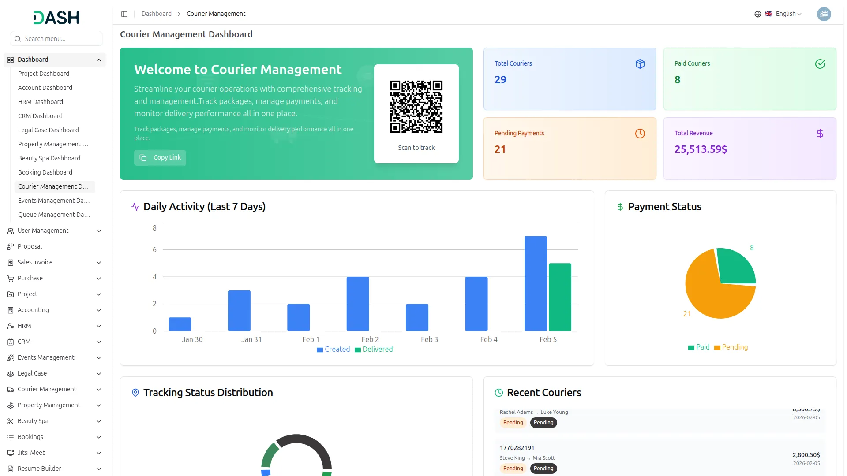Click the Total Revenue dollar icon
This screenshot has width=847, height=476.
[x=820, y=134]
